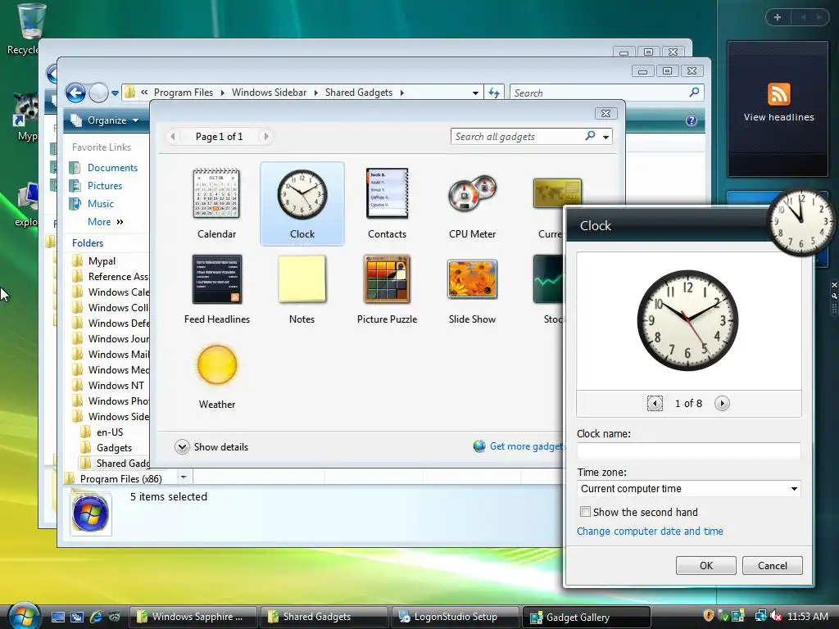Click arrow after Shared Gadgets breadcrumb
The height and width of the screenshot is (629, 839).
[401, 93]
